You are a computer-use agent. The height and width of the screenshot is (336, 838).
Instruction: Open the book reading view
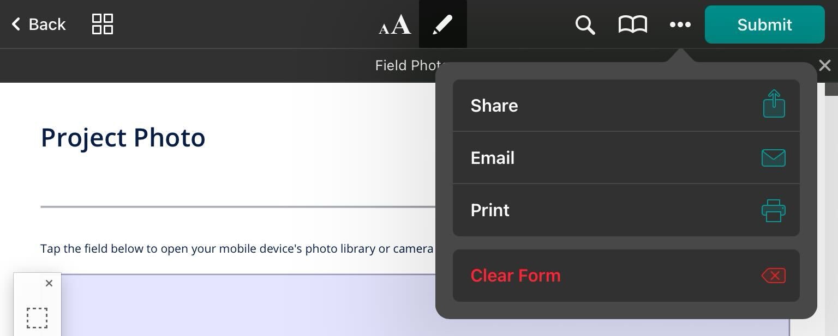[632, 25]
